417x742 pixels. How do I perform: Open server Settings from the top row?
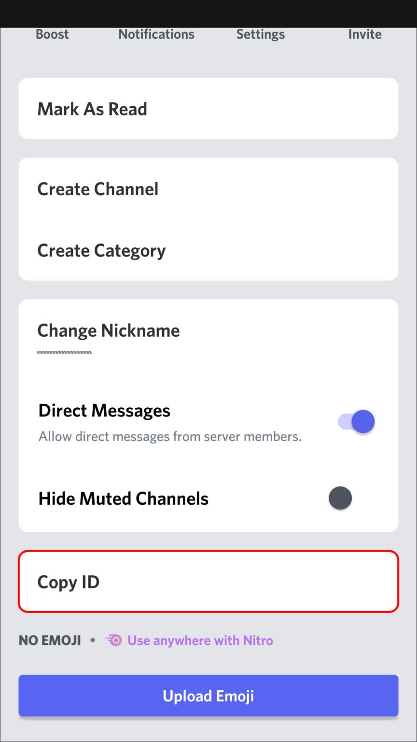pyautogui.click(x=261, y=35)
